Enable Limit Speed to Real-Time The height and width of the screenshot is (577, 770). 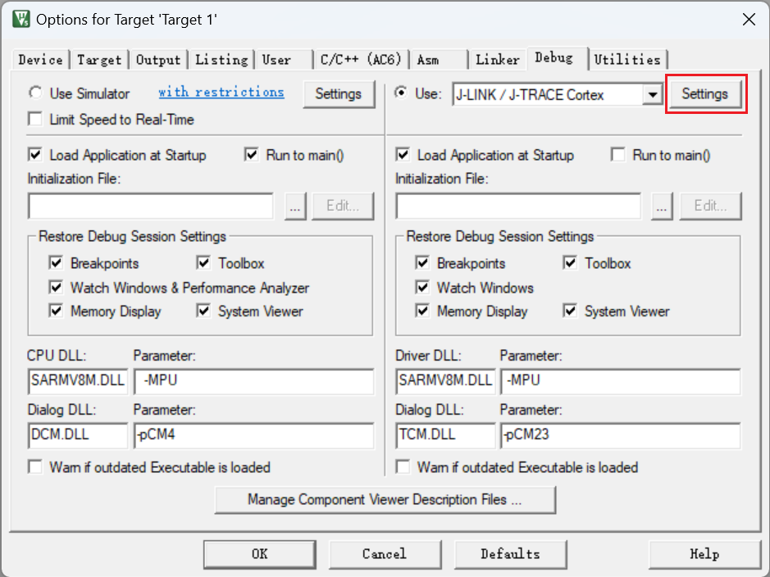(x=35, y=119)
